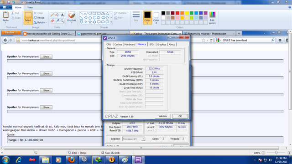Select the Fill with color bucket tool

click(57, 15)
